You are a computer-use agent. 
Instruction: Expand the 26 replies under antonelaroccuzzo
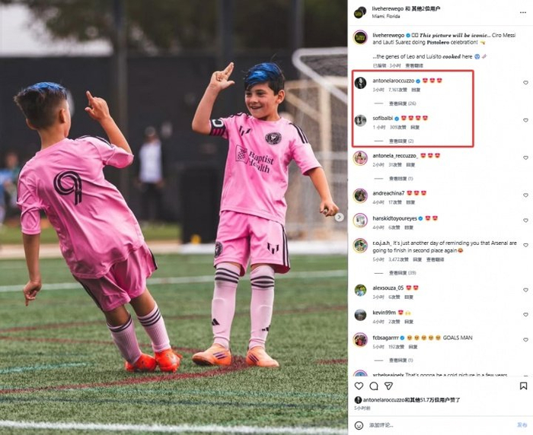[403, 103]
